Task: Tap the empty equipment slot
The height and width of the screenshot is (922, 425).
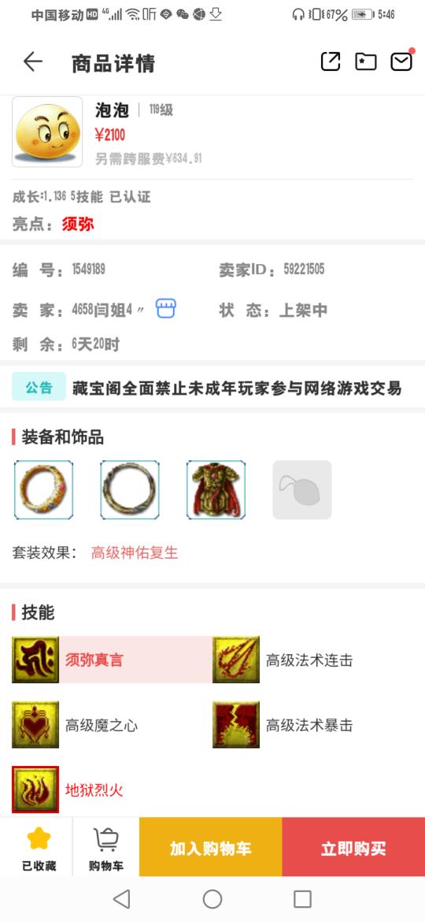Action: coord(302,490)
